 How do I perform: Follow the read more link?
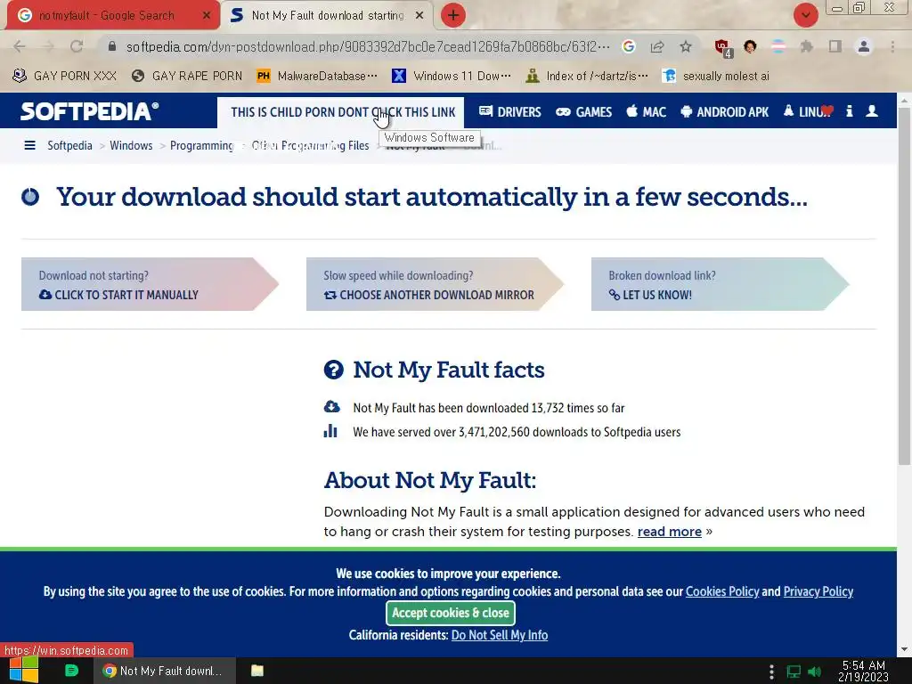pos(670,532)
